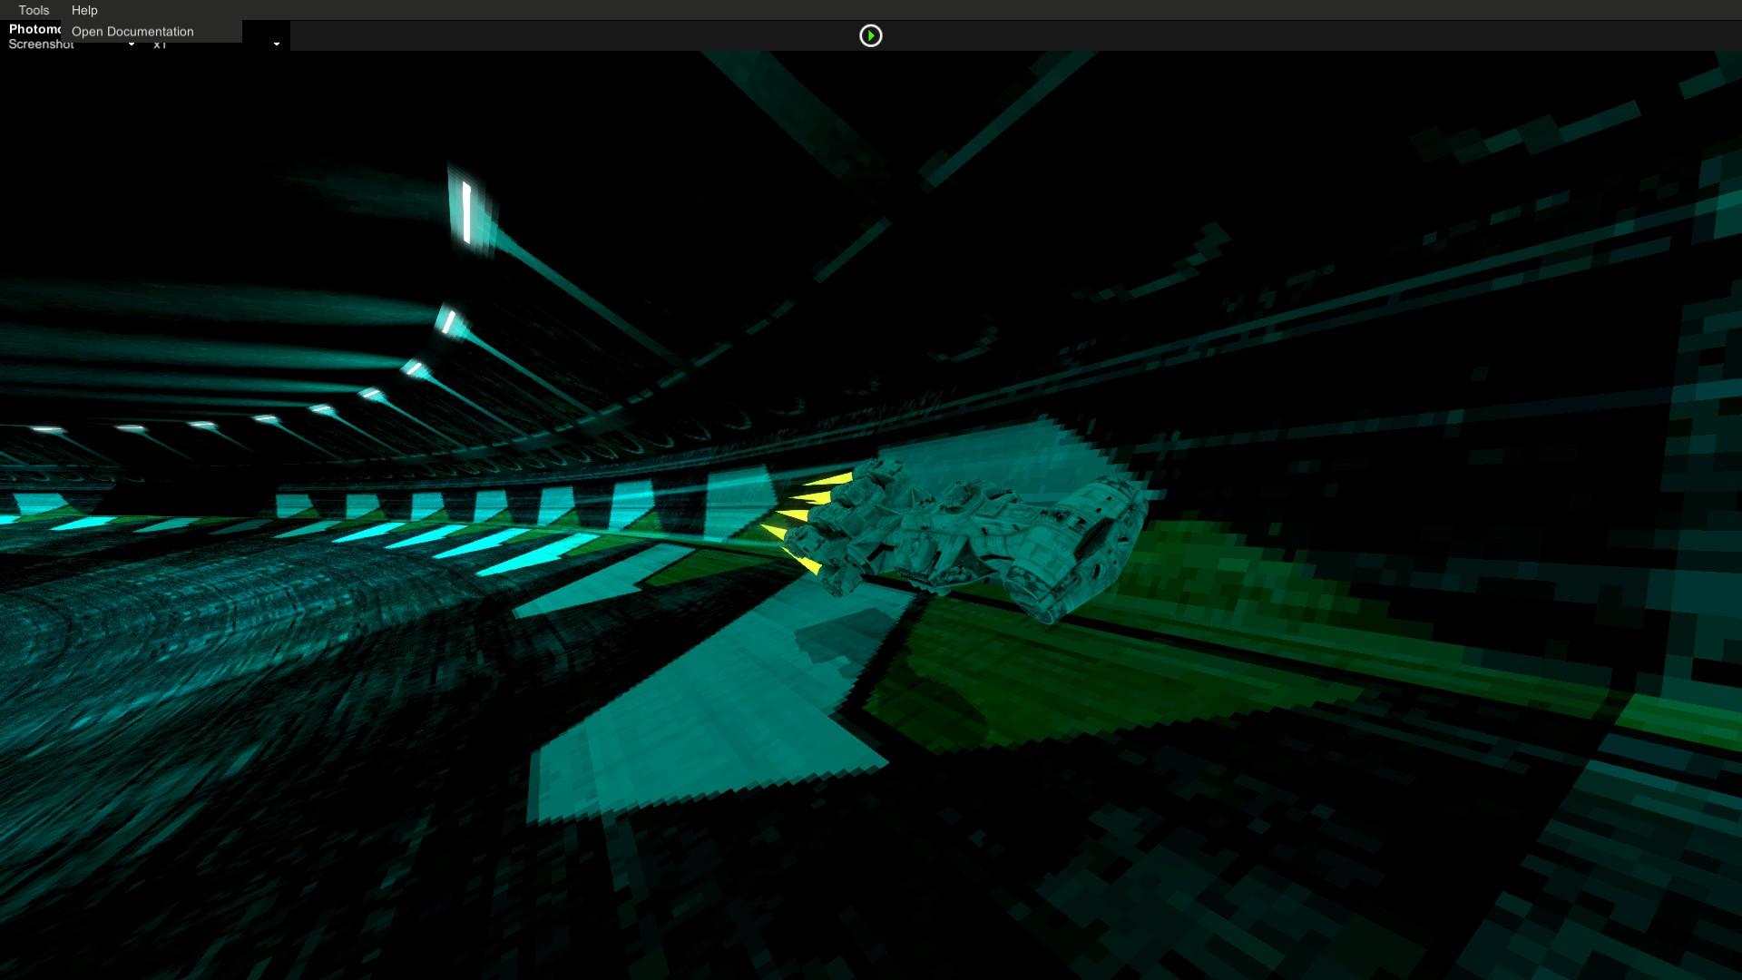Open the Tools menu
Image resolution: width=1742 pixels, height=980 pixels.
point(34,10)
